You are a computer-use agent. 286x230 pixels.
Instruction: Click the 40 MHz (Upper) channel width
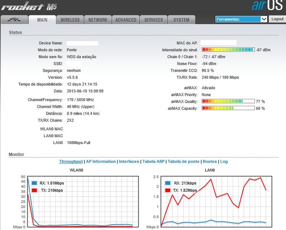pyautogui.click(x=81, y=107)
